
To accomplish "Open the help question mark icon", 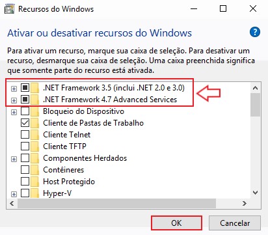I will [255, 33].
